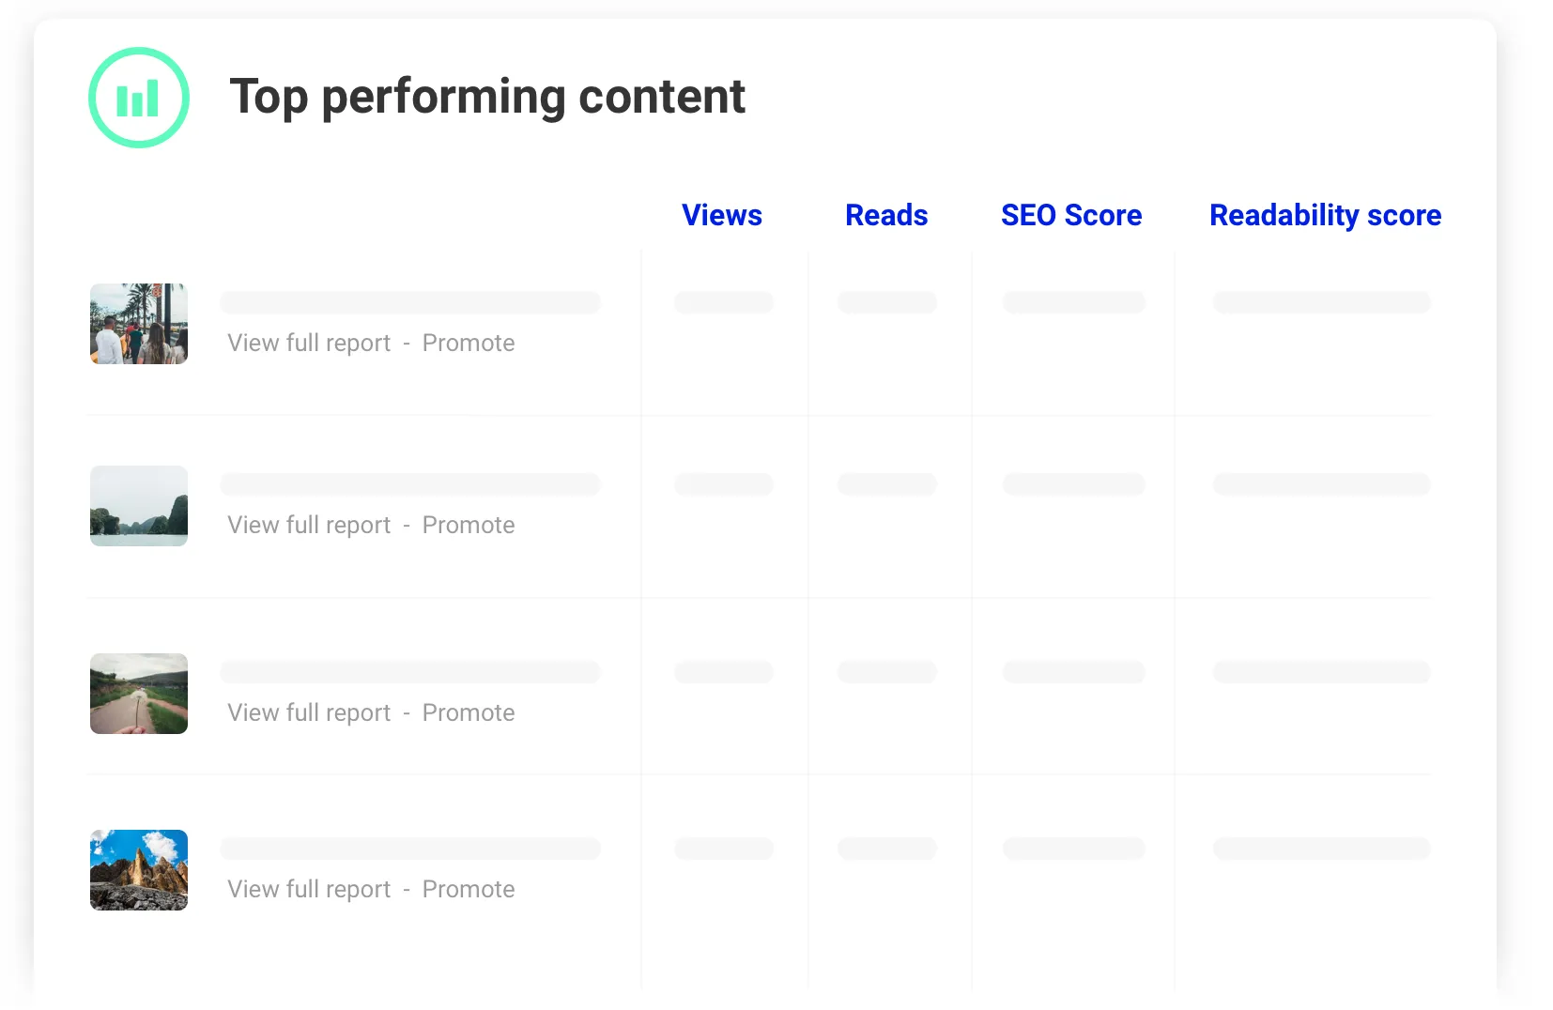
Task: View full report for the third article
Action: [x=309, y=713]
